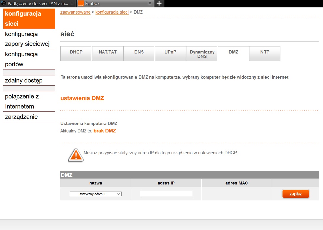Click the 'Aktualny DMZ to:' label
323x230 pixels.
click(76, 131)
